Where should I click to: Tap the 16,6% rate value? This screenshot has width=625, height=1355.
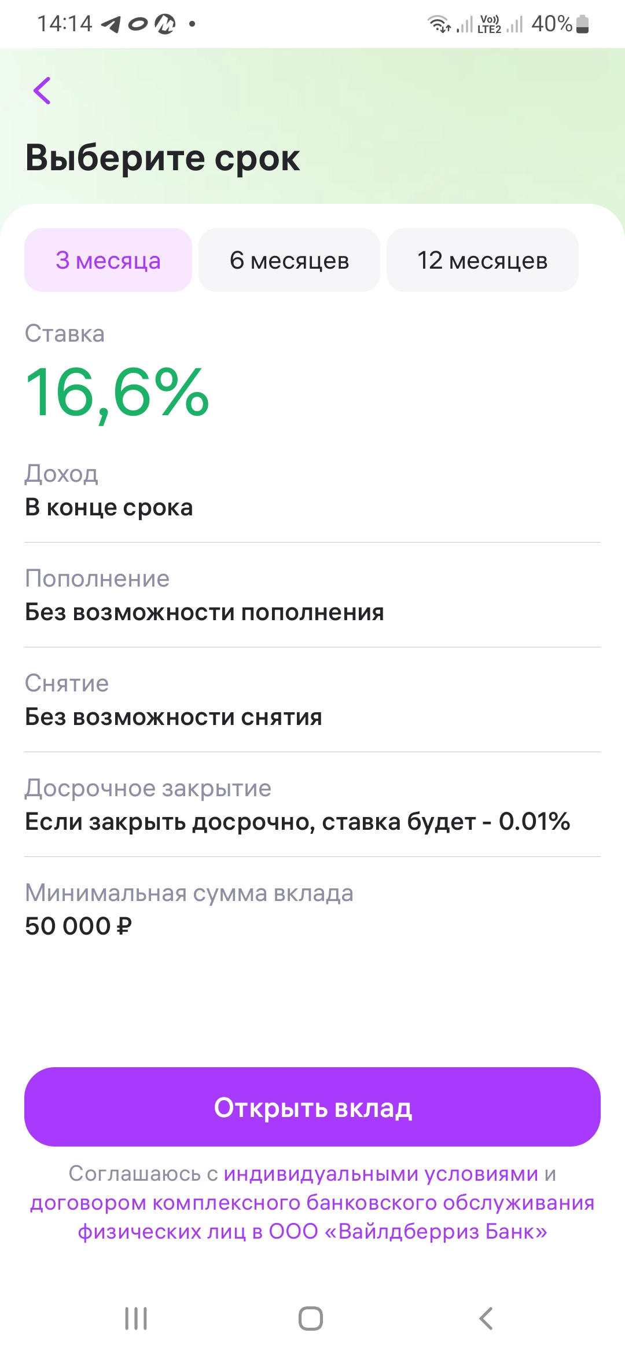(117, 393)
